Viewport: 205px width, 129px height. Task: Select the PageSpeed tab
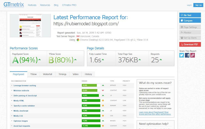(x=19, y=74)
